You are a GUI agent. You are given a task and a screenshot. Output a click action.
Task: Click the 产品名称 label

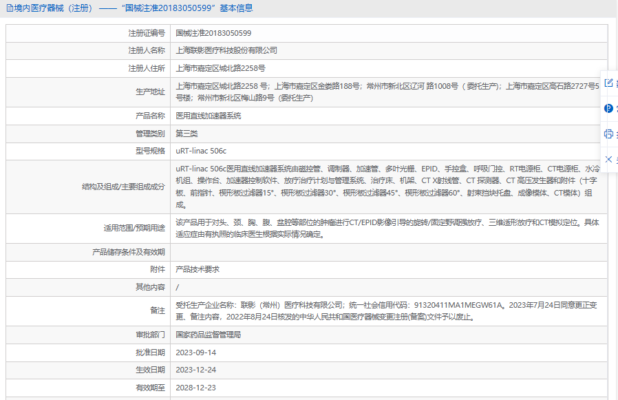point(150,116)
